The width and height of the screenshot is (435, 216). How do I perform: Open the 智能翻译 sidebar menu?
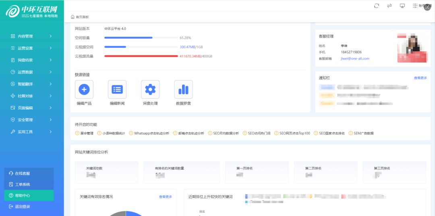25,84
